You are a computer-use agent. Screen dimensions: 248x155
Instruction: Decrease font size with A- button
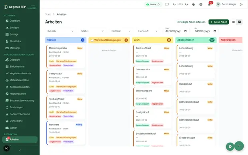click(174, 4)
